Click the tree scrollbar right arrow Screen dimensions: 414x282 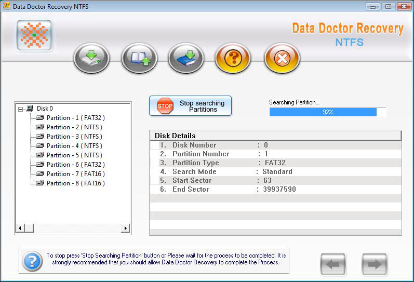(125, 228)
